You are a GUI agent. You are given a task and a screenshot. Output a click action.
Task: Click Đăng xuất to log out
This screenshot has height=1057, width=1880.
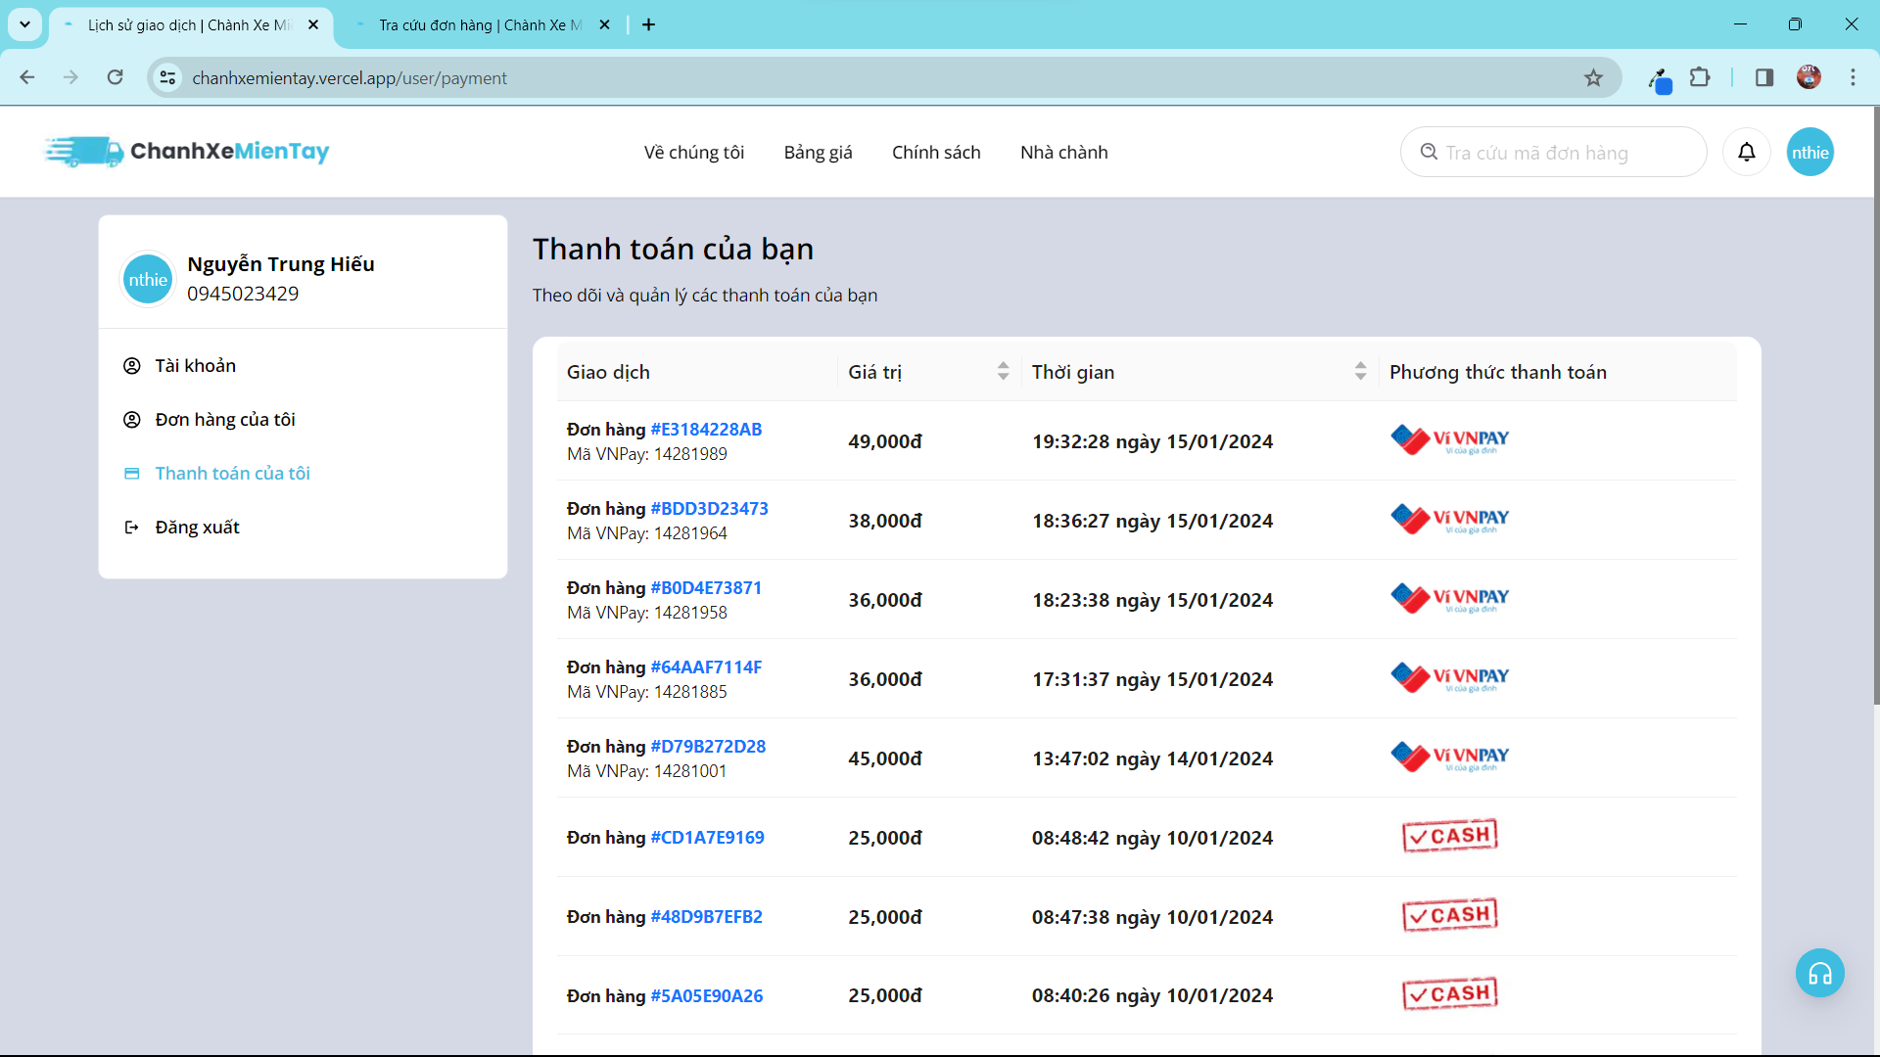click(x=197, y=528)
